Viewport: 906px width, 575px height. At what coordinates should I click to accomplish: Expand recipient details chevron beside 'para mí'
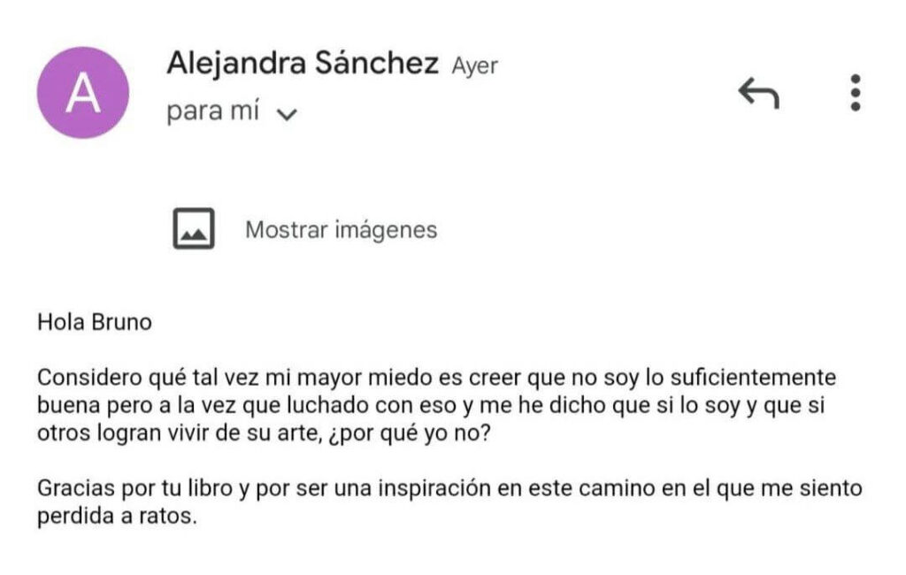click(287, 114)
